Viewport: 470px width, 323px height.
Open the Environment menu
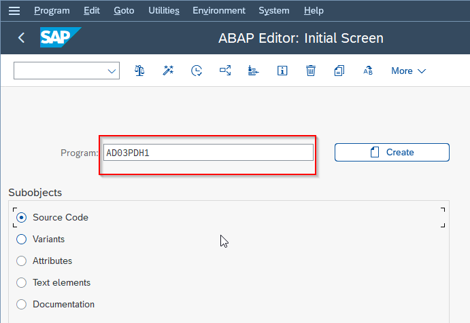point(219,11)
